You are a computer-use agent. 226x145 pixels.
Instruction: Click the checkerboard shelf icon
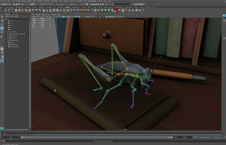(x=61, y=10)
